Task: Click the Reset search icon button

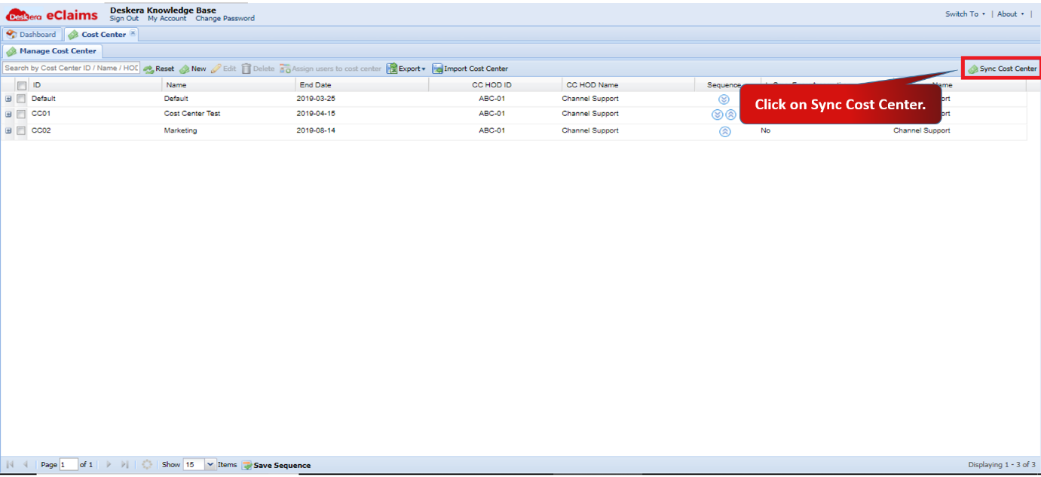Action: [159, 69]
